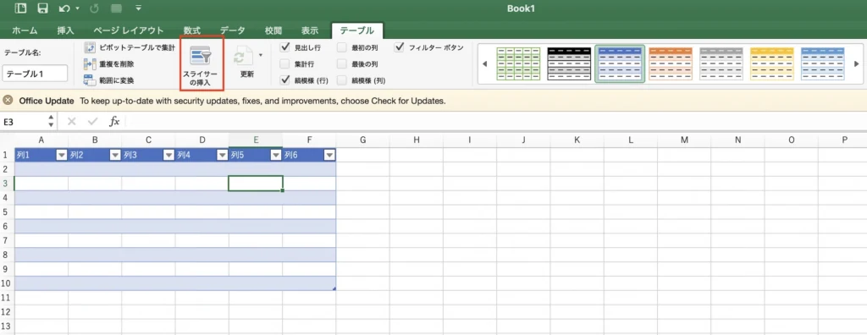Switch to the データ tab
The width and height of the screenshot is (867, 335).
point(232,30)
